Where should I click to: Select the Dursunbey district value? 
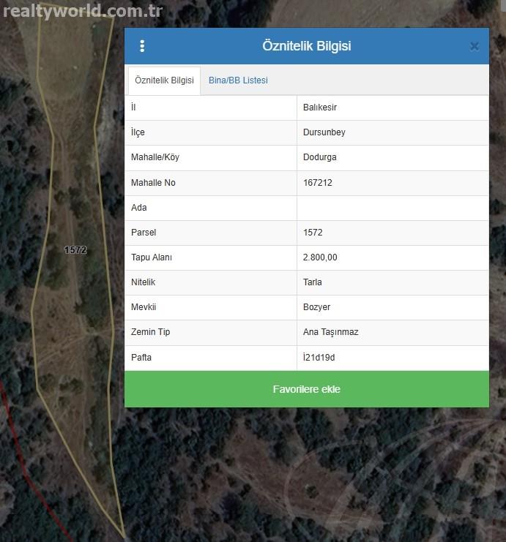click(x=324, y=132)
